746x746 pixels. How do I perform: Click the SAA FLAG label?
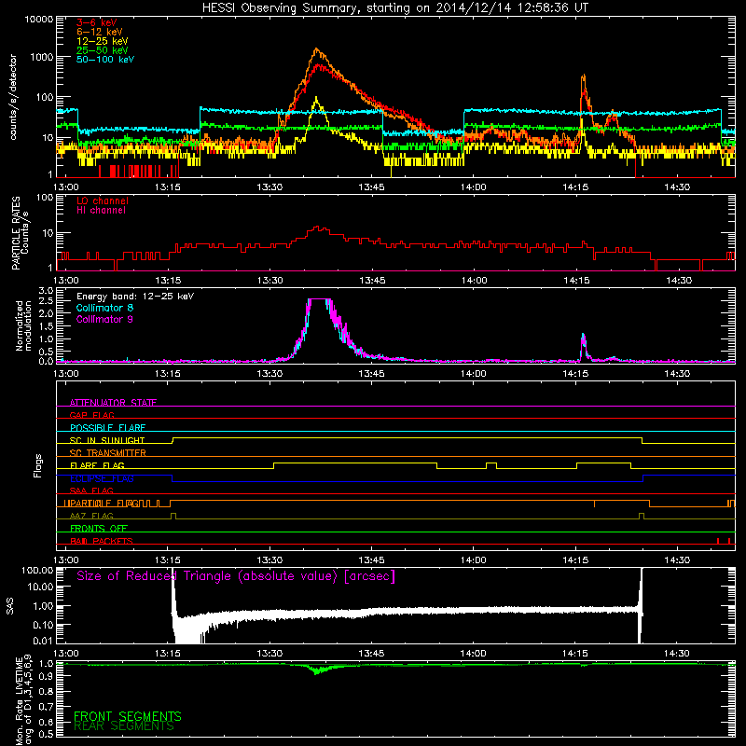coord(91,490)
